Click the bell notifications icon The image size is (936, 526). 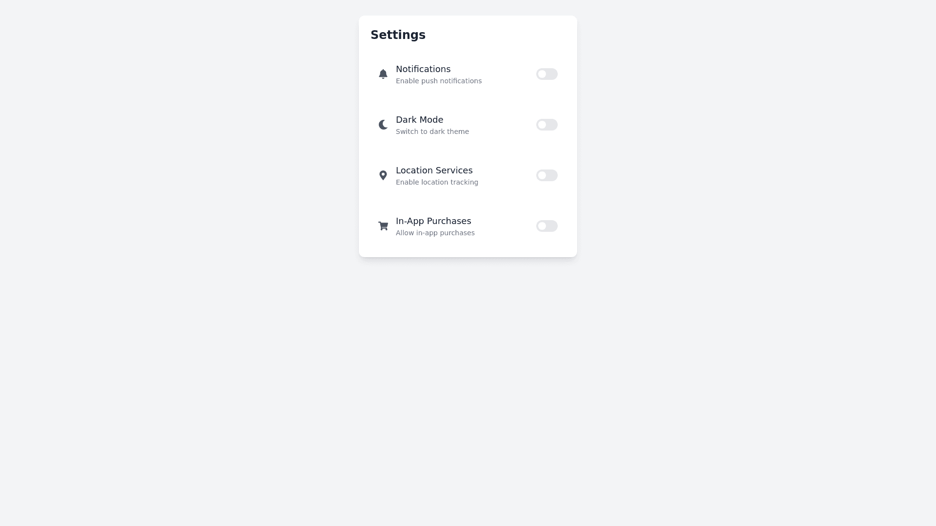click(x=383, y=74)
